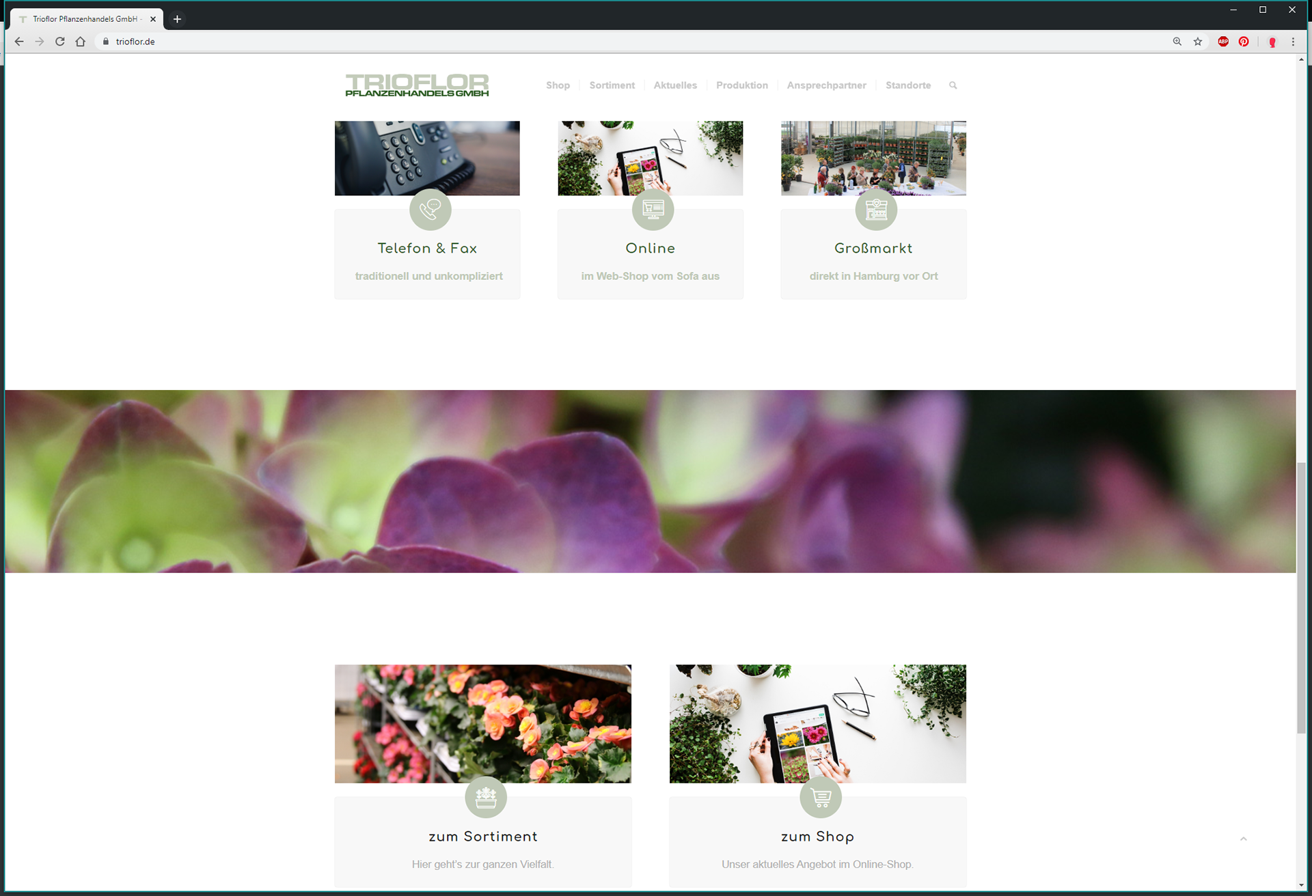Open the zoom indicator in address bar
This screenshot has height=896, width=1312.
tap(1177, 42)
